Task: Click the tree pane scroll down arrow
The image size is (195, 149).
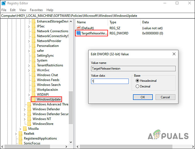Action: 71,142
